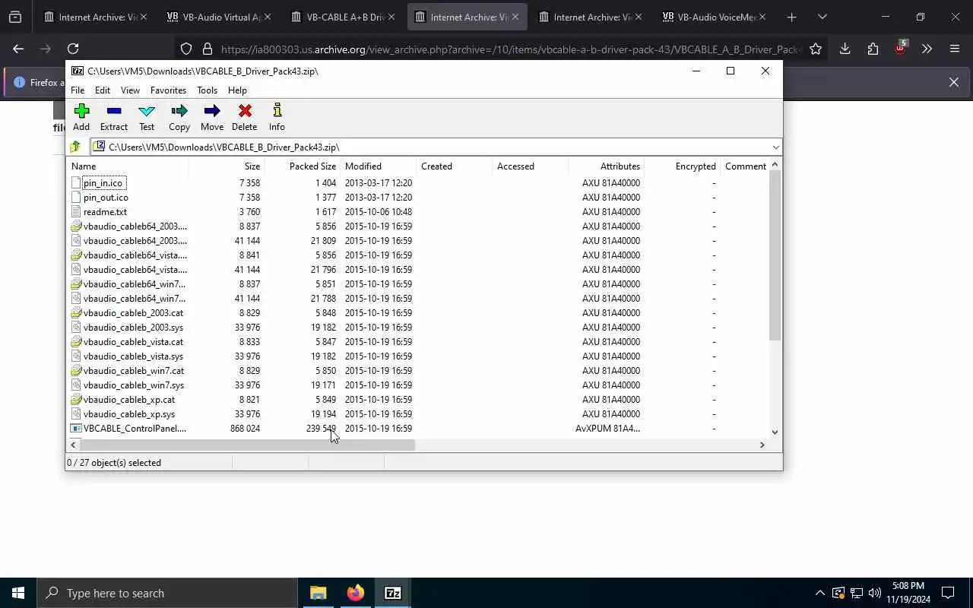The image size is (973, 608).
Task: Open the notification center icon
Action: coord(948,593)
